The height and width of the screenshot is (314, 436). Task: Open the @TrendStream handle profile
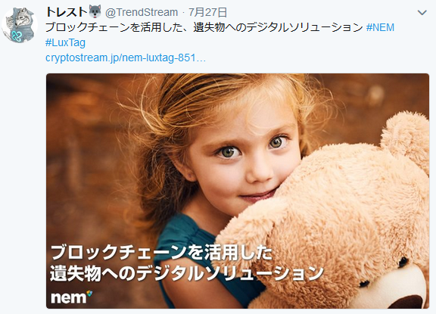coord(142,13)
